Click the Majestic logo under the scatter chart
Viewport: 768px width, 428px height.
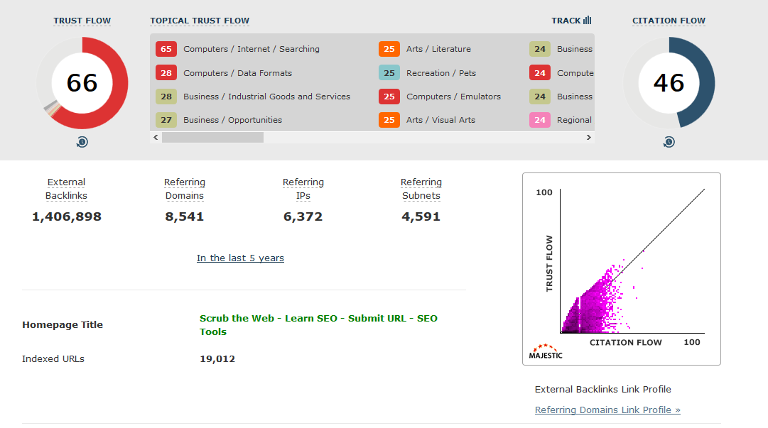click(x=546, y=351)
